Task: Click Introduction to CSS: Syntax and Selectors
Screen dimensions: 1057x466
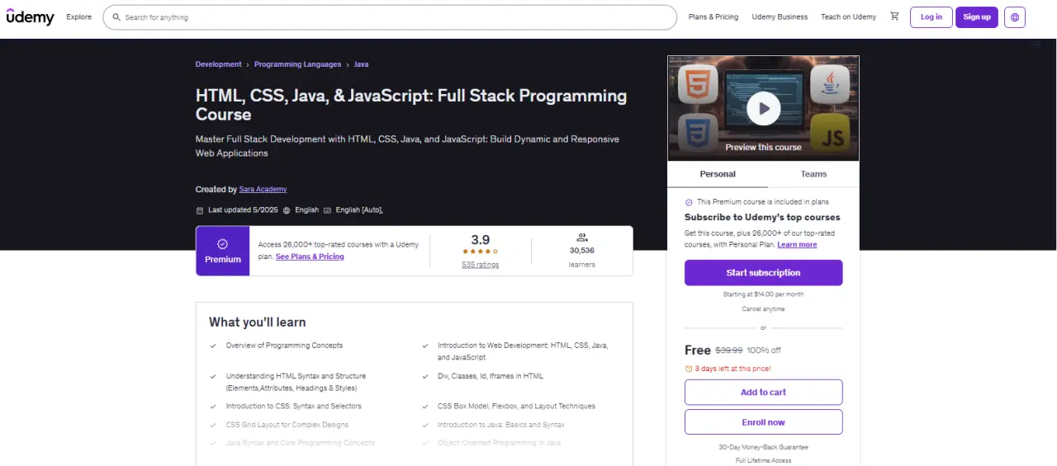Action: pyautogui.click(x=294, y=407)
